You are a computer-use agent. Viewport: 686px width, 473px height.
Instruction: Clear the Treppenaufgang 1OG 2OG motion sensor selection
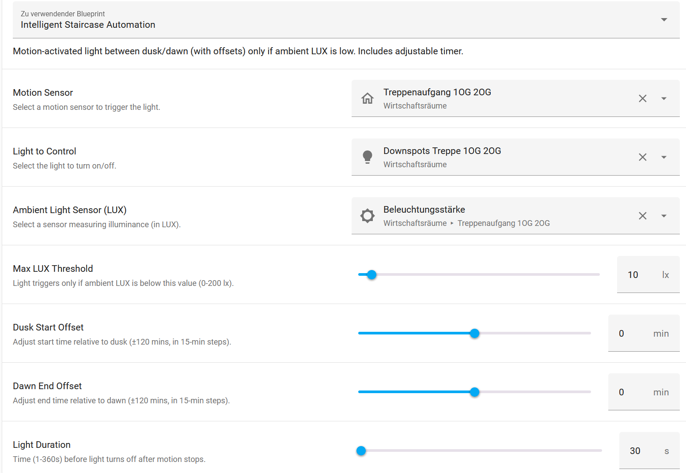[643, 98]
